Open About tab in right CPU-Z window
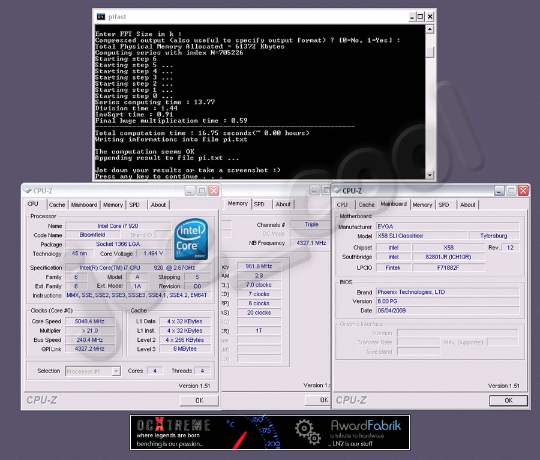The height and width of the screenshot is (460, 540). [x=467, y=205]
